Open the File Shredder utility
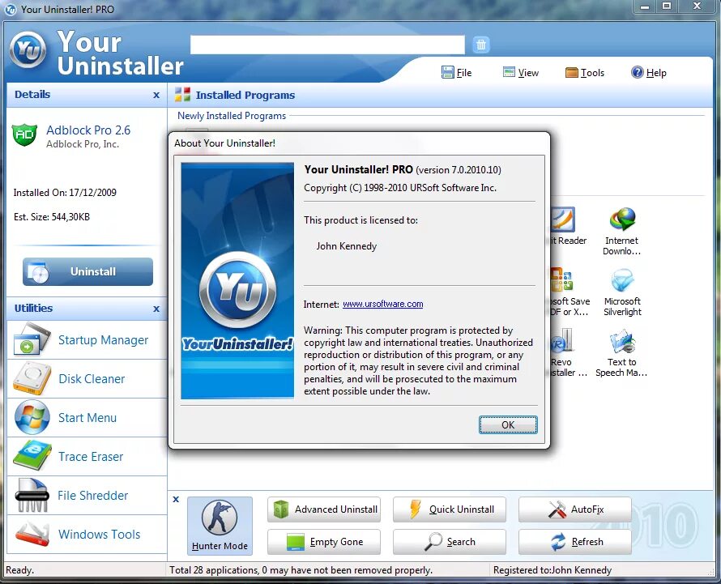Screen dimensions: 721x584 click(87, 496)
